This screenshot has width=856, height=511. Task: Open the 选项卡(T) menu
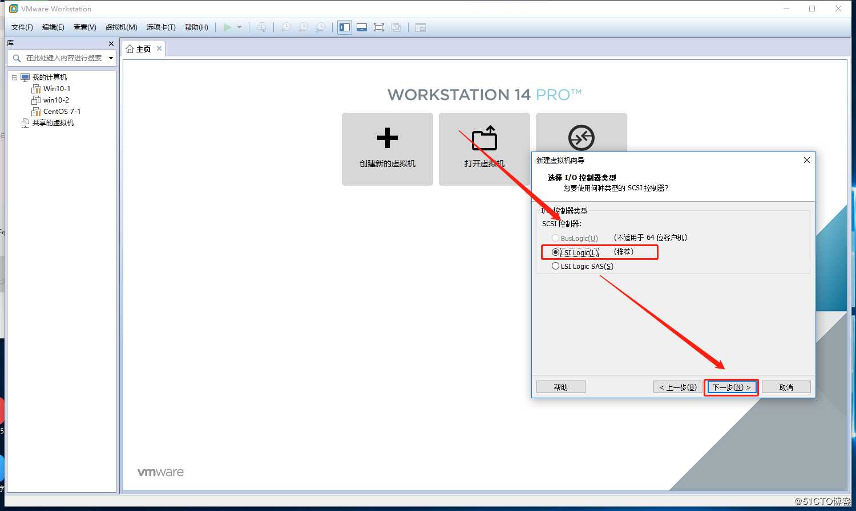coord(161,27)
